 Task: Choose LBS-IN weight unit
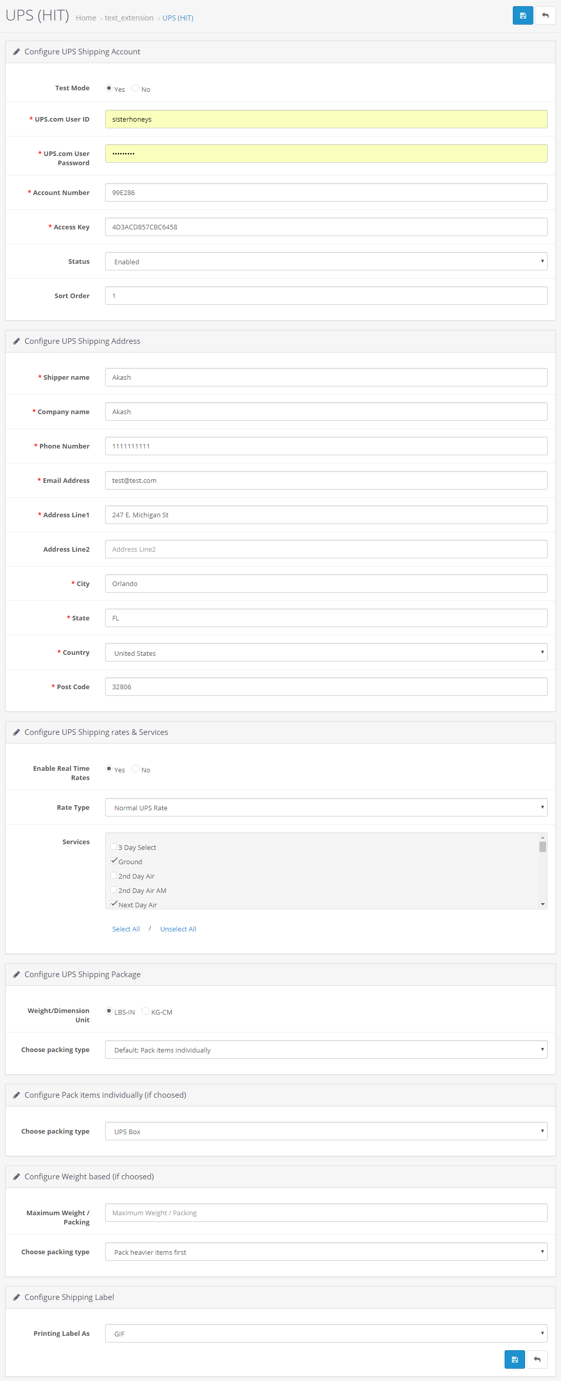[109, 1011]
